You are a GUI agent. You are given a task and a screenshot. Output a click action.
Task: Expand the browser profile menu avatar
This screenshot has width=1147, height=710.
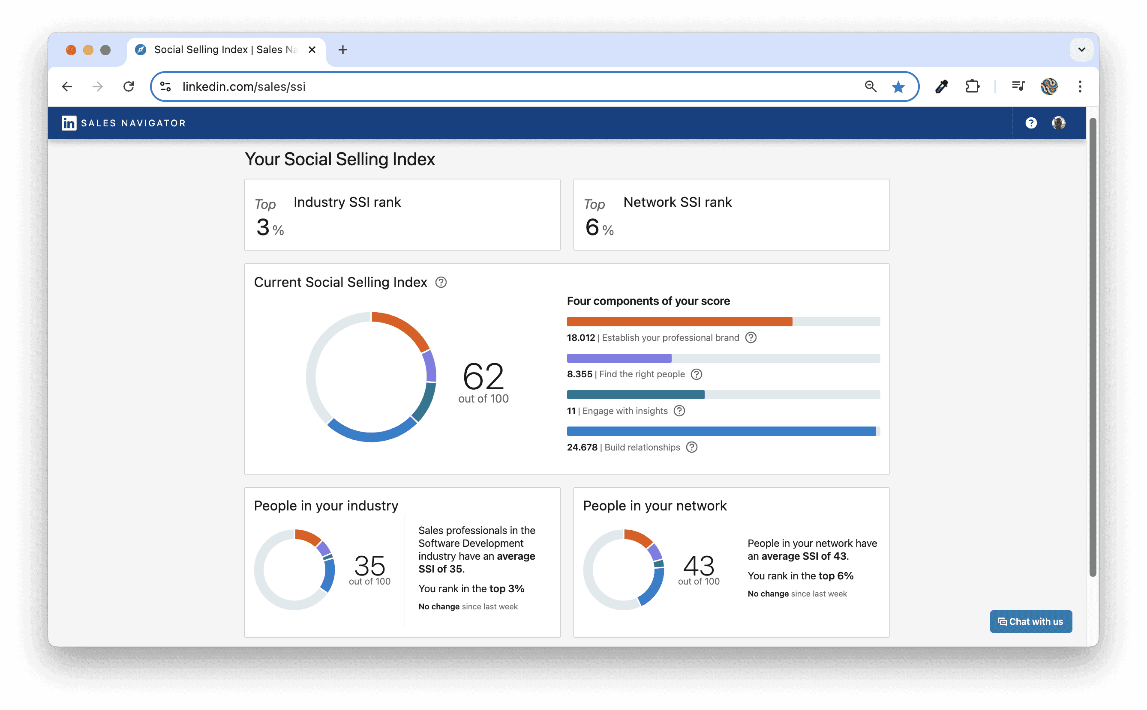[1049, 86]
